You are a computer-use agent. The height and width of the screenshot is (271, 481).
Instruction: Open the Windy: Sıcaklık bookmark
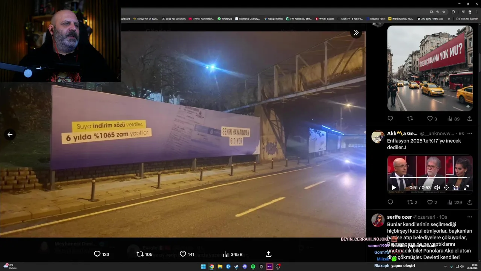pyautogui.click(x=325, y=18)
